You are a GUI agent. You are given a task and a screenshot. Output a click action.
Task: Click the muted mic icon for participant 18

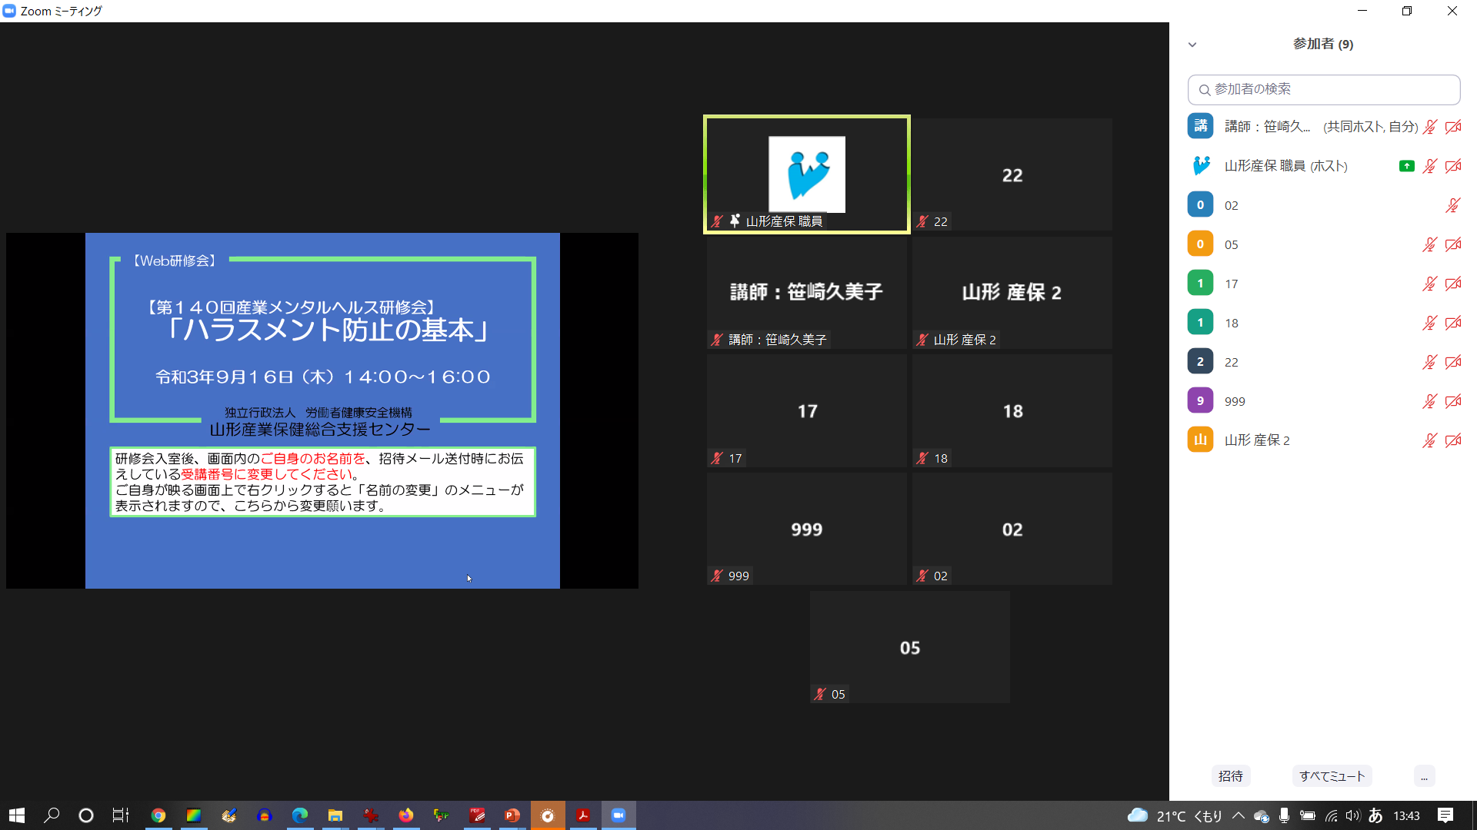[1430, 323]
